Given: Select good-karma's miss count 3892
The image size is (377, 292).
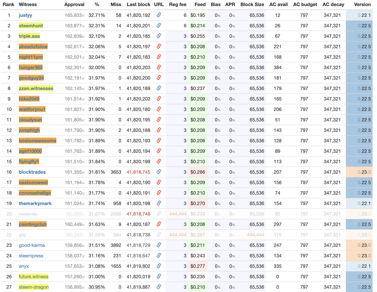Looking at the screenshot, I should (116, 245).
